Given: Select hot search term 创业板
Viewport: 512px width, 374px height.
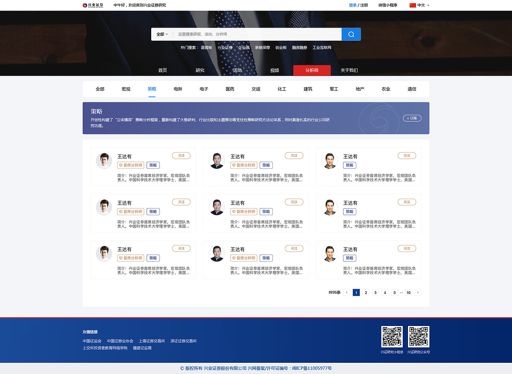Looking at the screenshot, I should [x=281, y=48].
